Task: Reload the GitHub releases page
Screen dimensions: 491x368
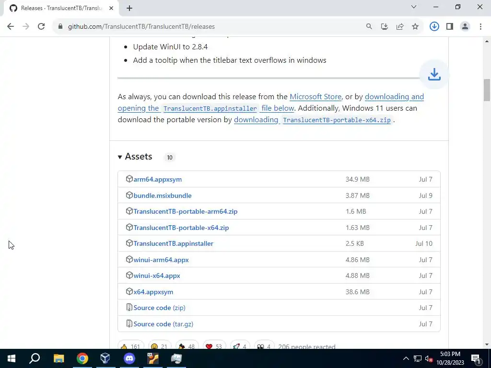Action: point(41,27)
